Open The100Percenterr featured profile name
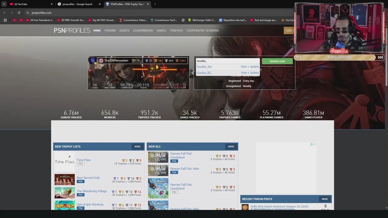Image resolution: width=388 pixels, height=218 pixels. tap(116, 61)
